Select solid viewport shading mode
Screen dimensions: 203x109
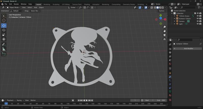[x=158, y=8]
